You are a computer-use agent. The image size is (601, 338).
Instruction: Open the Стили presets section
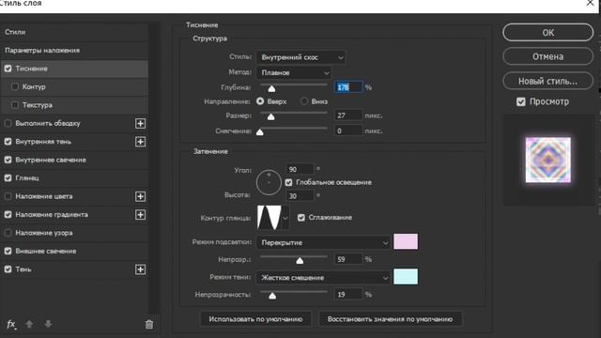(x=74, y=32)
